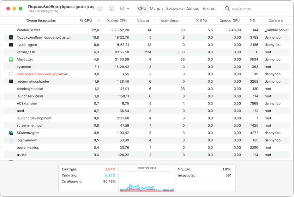Viewport: 294px width, 197px height.
Task: Click the stop process (X) toolbar icon
Action: pos(100,9)
